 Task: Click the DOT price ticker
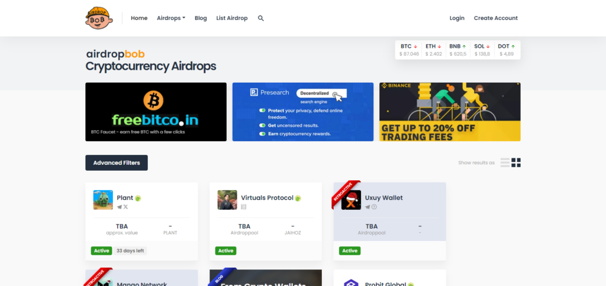[x=507, y=50]
